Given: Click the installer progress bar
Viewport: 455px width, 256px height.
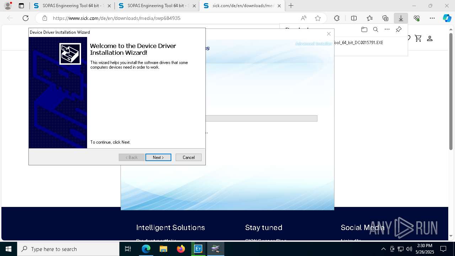Looking at the screenshot, I should click(261, 118).
